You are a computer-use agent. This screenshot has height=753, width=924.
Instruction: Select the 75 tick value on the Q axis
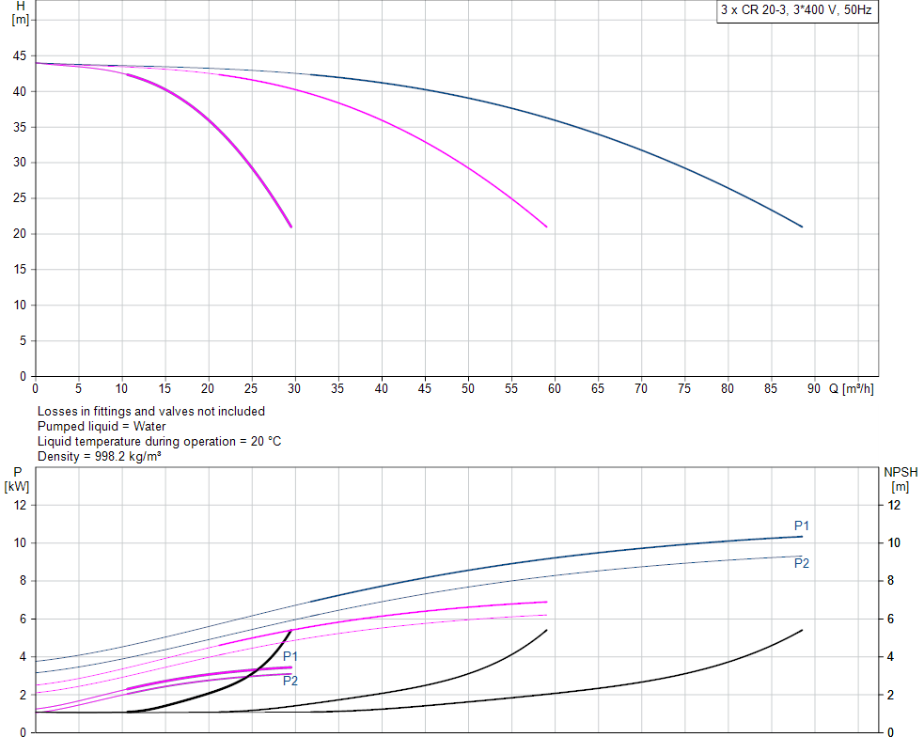tap(684, 389)
